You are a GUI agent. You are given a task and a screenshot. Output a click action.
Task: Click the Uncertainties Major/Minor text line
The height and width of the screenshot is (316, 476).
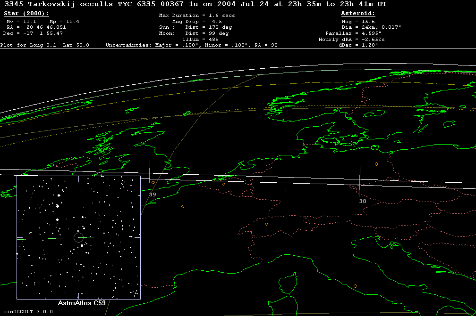(x=192, y=46)
